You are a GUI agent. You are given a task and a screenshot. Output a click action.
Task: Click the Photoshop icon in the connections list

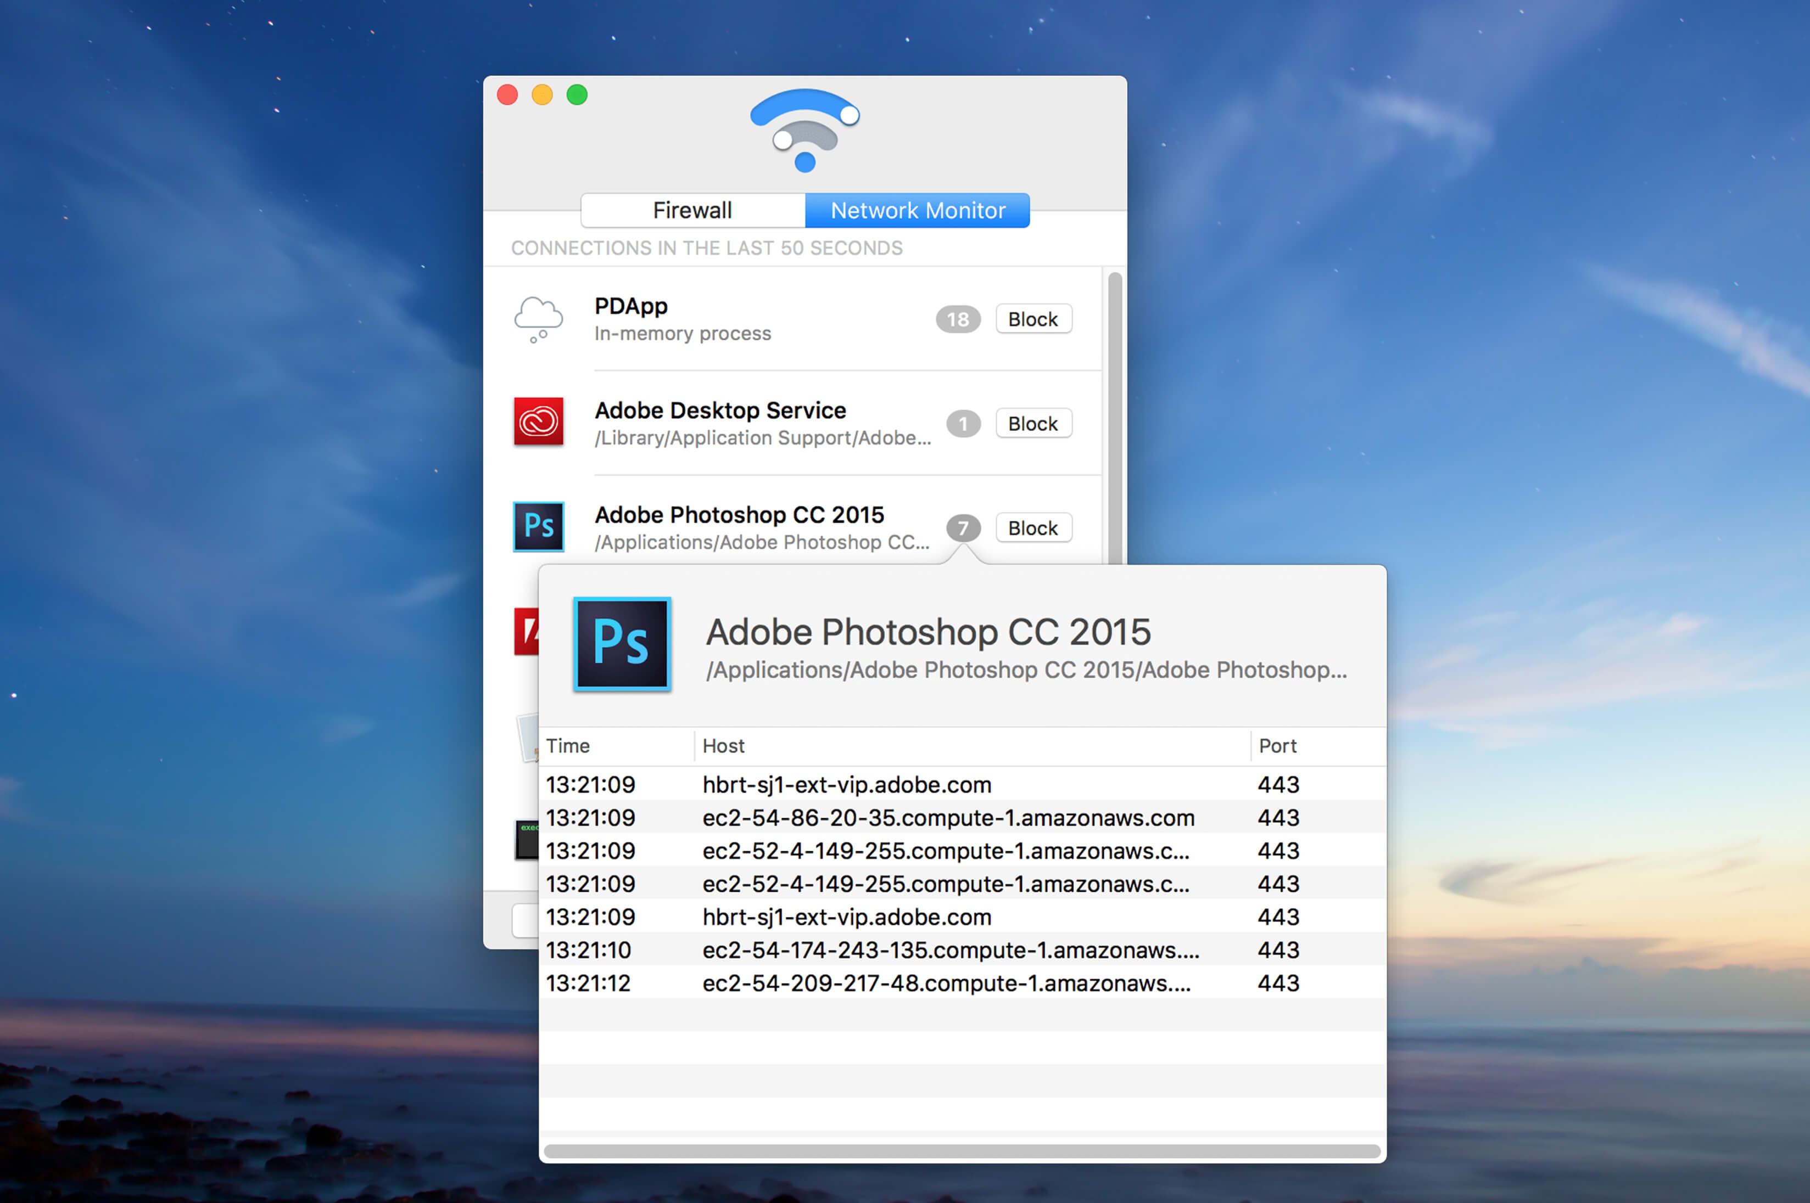pos(538,526)
